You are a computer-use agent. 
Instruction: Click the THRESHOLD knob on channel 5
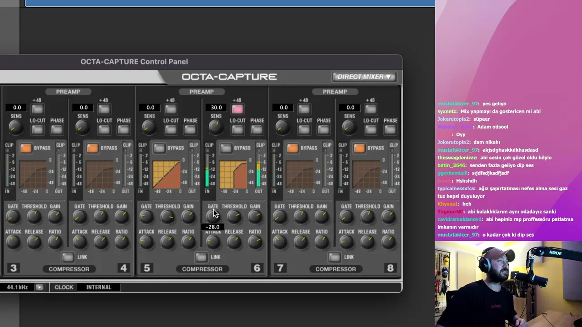click(x=167, y=217)
